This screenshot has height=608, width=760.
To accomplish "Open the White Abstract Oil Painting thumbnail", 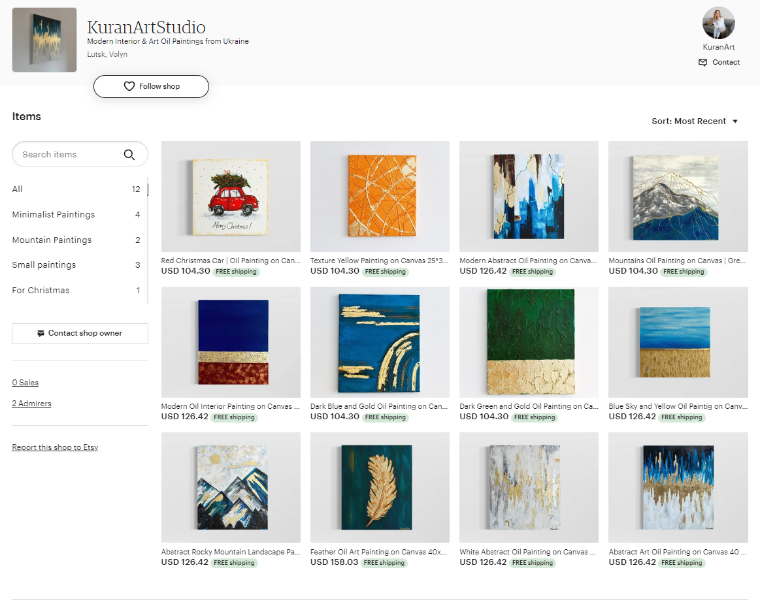I will pos(529,487).
